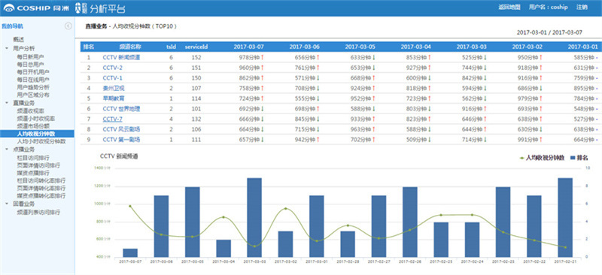Open 每日在线用户 report
The image size is (602, 275).
point(33,80)
